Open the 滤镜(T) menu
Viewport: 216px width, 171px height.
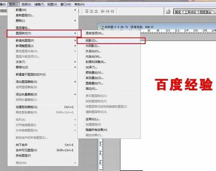pyautogui.click(x=39, y=4)
